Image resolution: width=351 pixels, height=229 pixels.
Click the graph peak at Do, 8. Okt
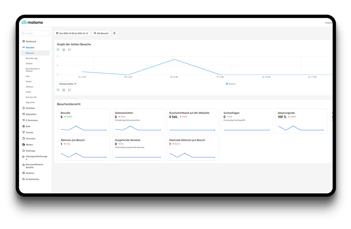coord(175,59)
